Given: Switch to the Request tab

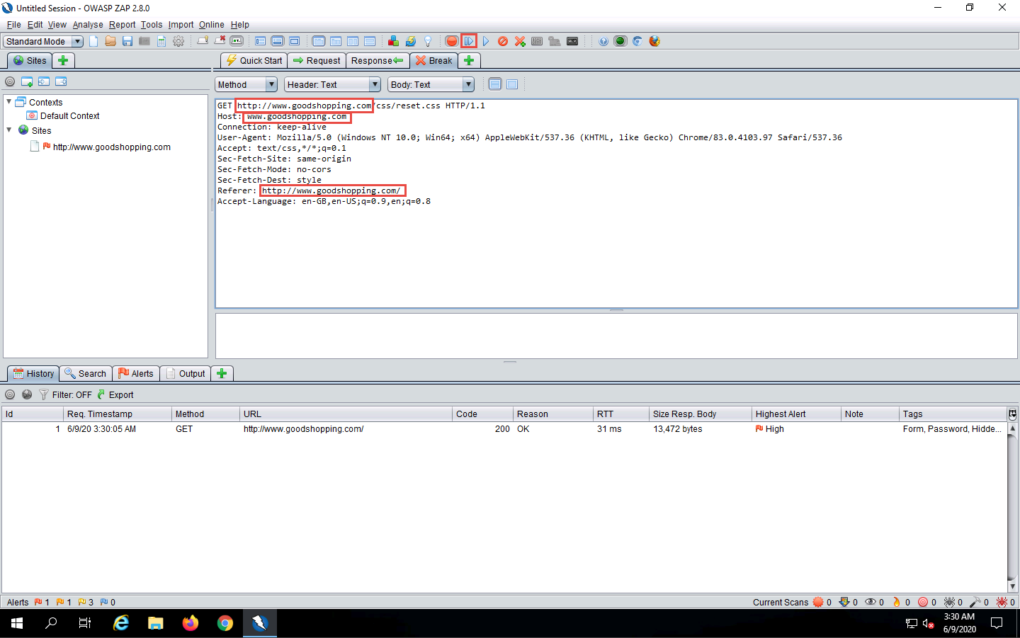Looking at the screenshot, I should click(x=317, y=61).
